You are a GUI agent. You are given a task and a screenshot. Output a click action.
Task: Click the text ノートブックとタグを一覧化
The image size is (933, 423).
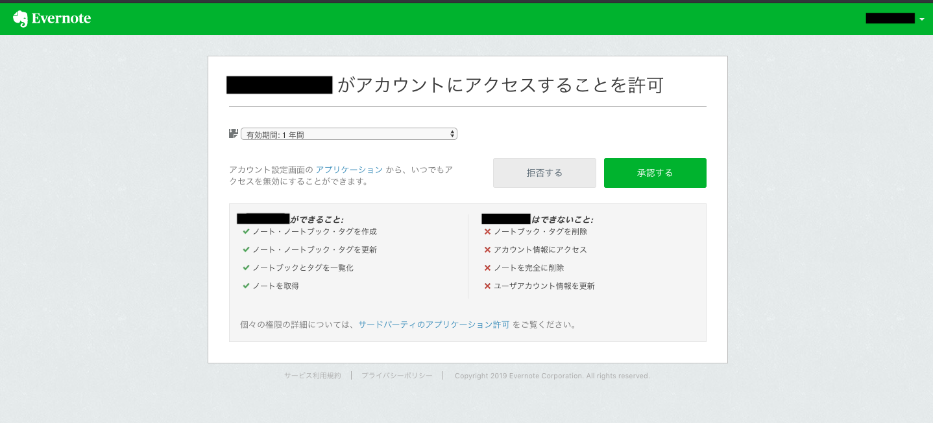click(x=303, y=268)
